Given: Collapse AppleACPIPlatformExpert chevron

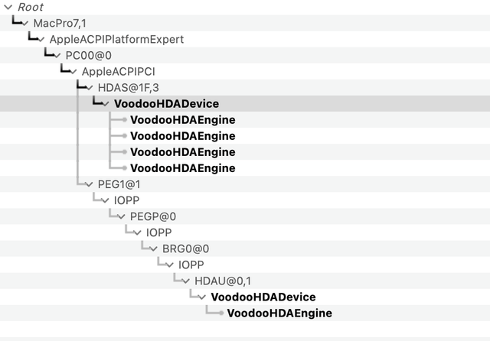Looking at the screenshot, I should 41,39.
